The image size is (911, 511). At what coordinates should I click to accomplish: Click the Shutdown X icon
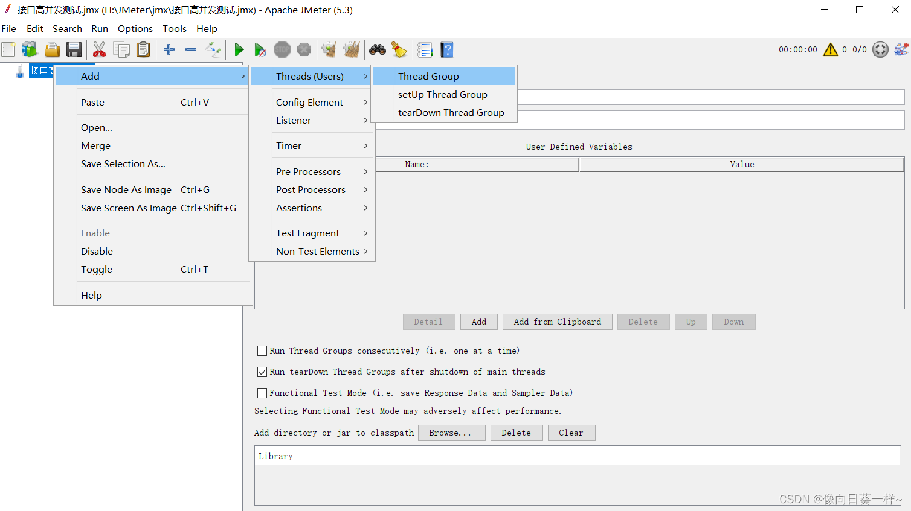pos(304,49)
